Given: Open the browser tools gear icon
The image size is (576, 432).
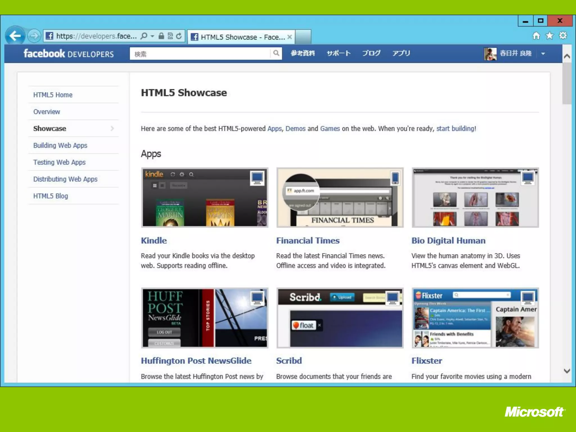Looking at the screenshot, I should click(x=563, y=36).
